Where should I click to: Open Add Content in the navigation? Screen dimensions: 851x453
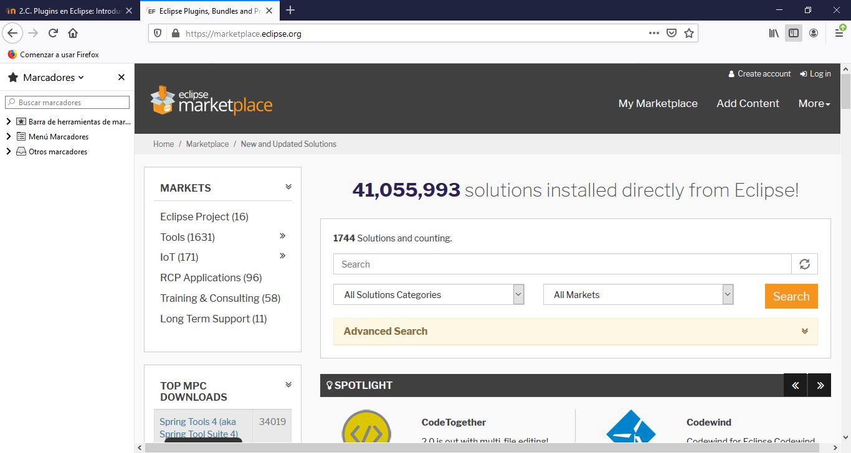click(748, 103)
